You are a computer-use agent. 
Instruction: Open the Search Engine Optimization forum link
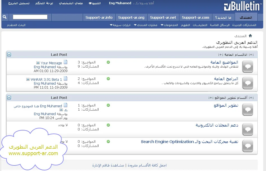189,142
